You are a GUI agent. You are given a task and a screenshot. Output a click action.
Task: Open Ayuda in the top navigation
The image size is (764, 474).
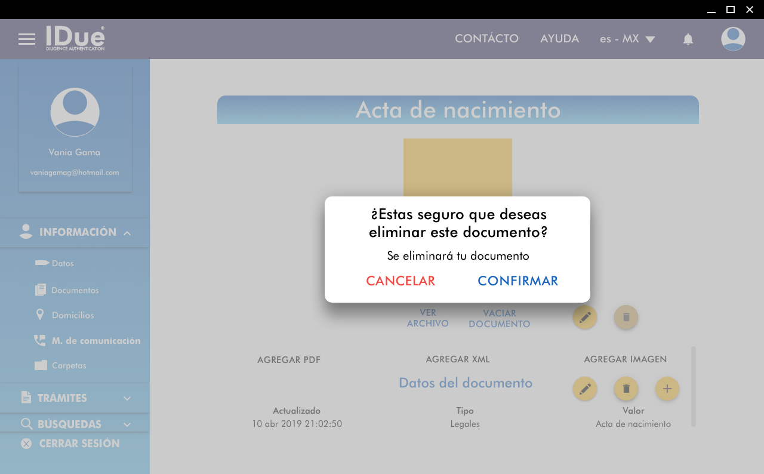[x=559, y=39]
